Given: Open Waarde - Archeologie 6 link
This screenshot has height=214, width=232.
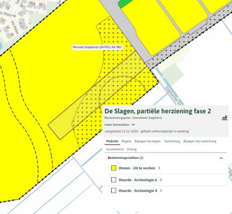Looking at the screenshot, I should (x=138, y=180).
